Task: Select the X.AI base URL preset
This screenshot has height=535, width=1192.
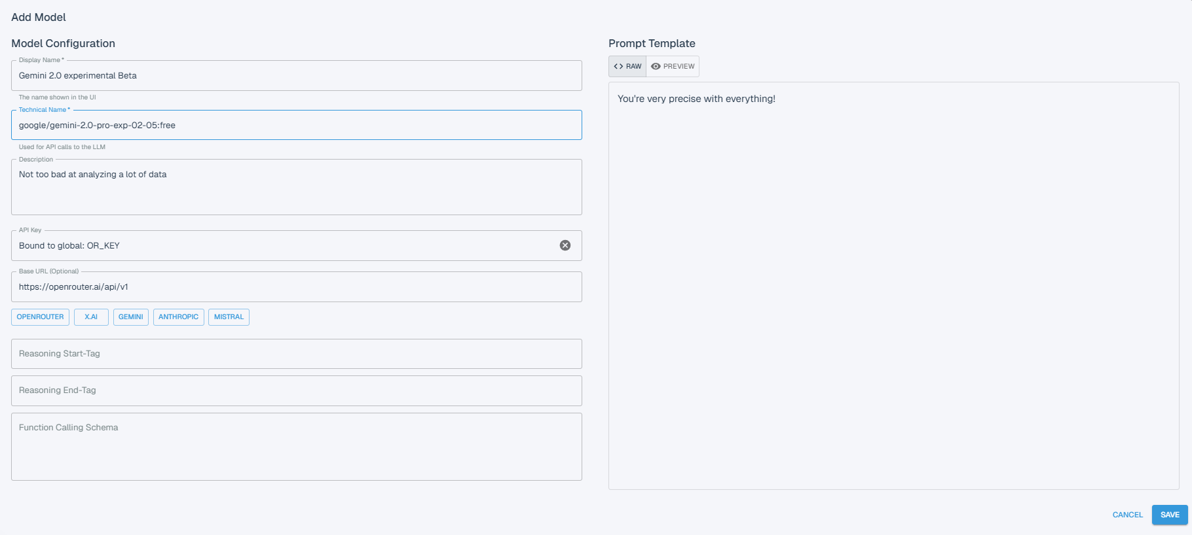Action: tap(91, 317)
